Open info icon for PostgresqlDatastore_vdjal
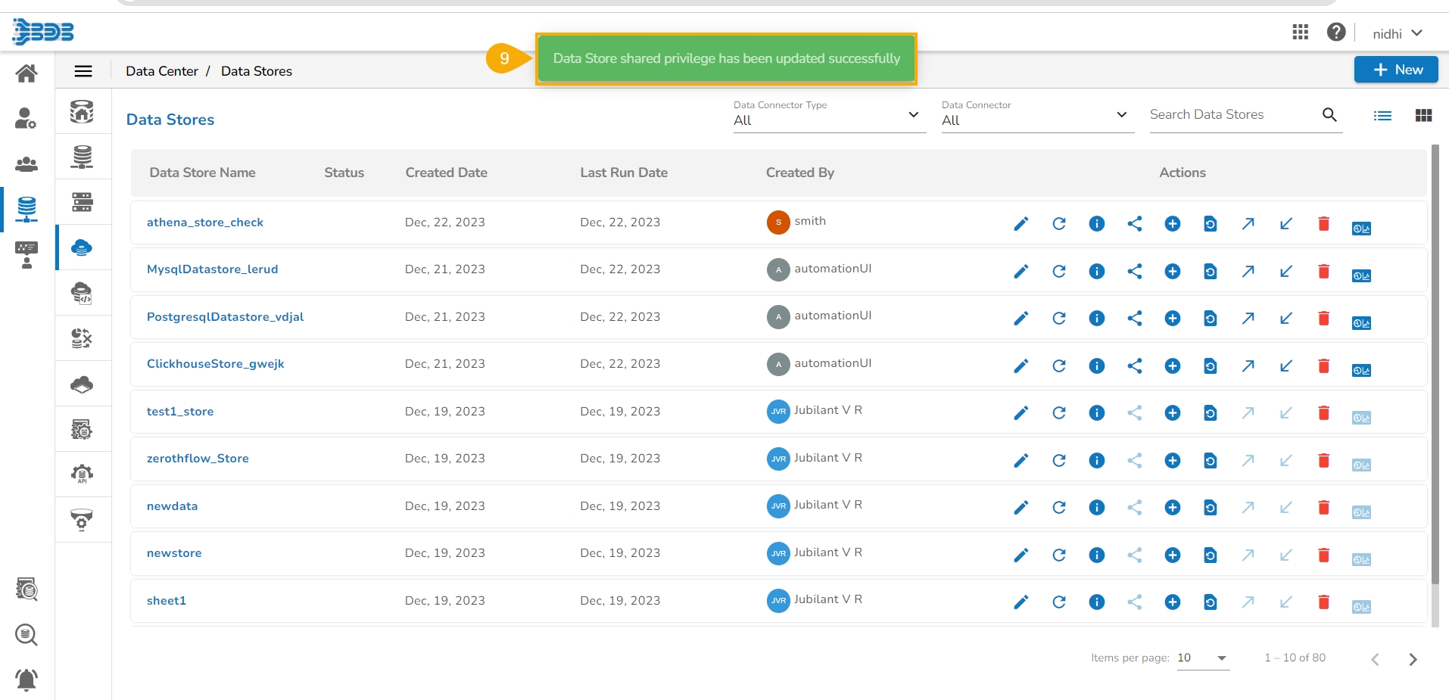Viewport: 1449px width, 700px height. coord(1096,319)
